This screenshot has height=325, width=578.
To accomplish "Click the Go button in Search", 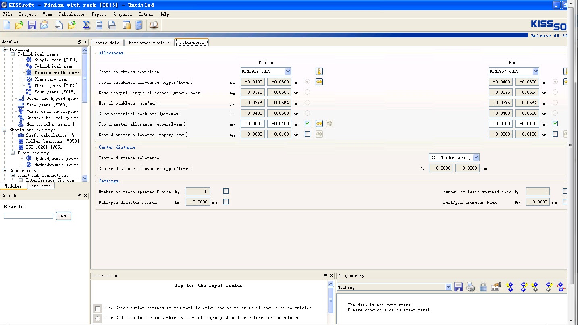I will (63, 216).
